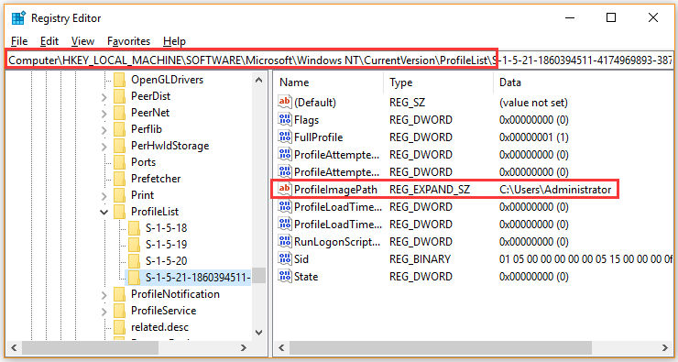Click the (value not set) data cell
The width and height of the screenshot is (678, 362).
[x=533, y=103]
